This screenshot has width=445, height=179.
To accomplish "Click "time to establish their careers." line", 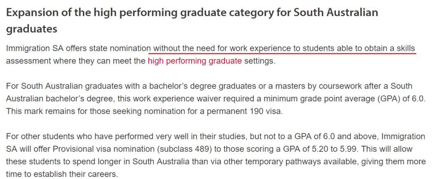I will [x=62, y=174].
